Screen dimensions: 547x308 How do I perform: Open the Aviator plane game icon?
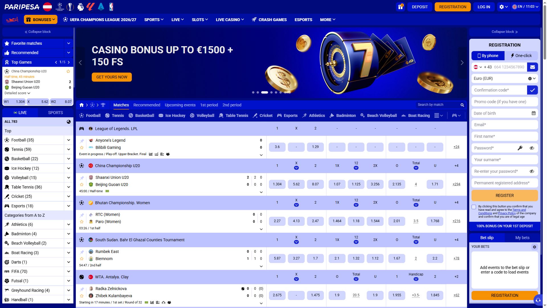pyautogui.click(x=12, y=20)
